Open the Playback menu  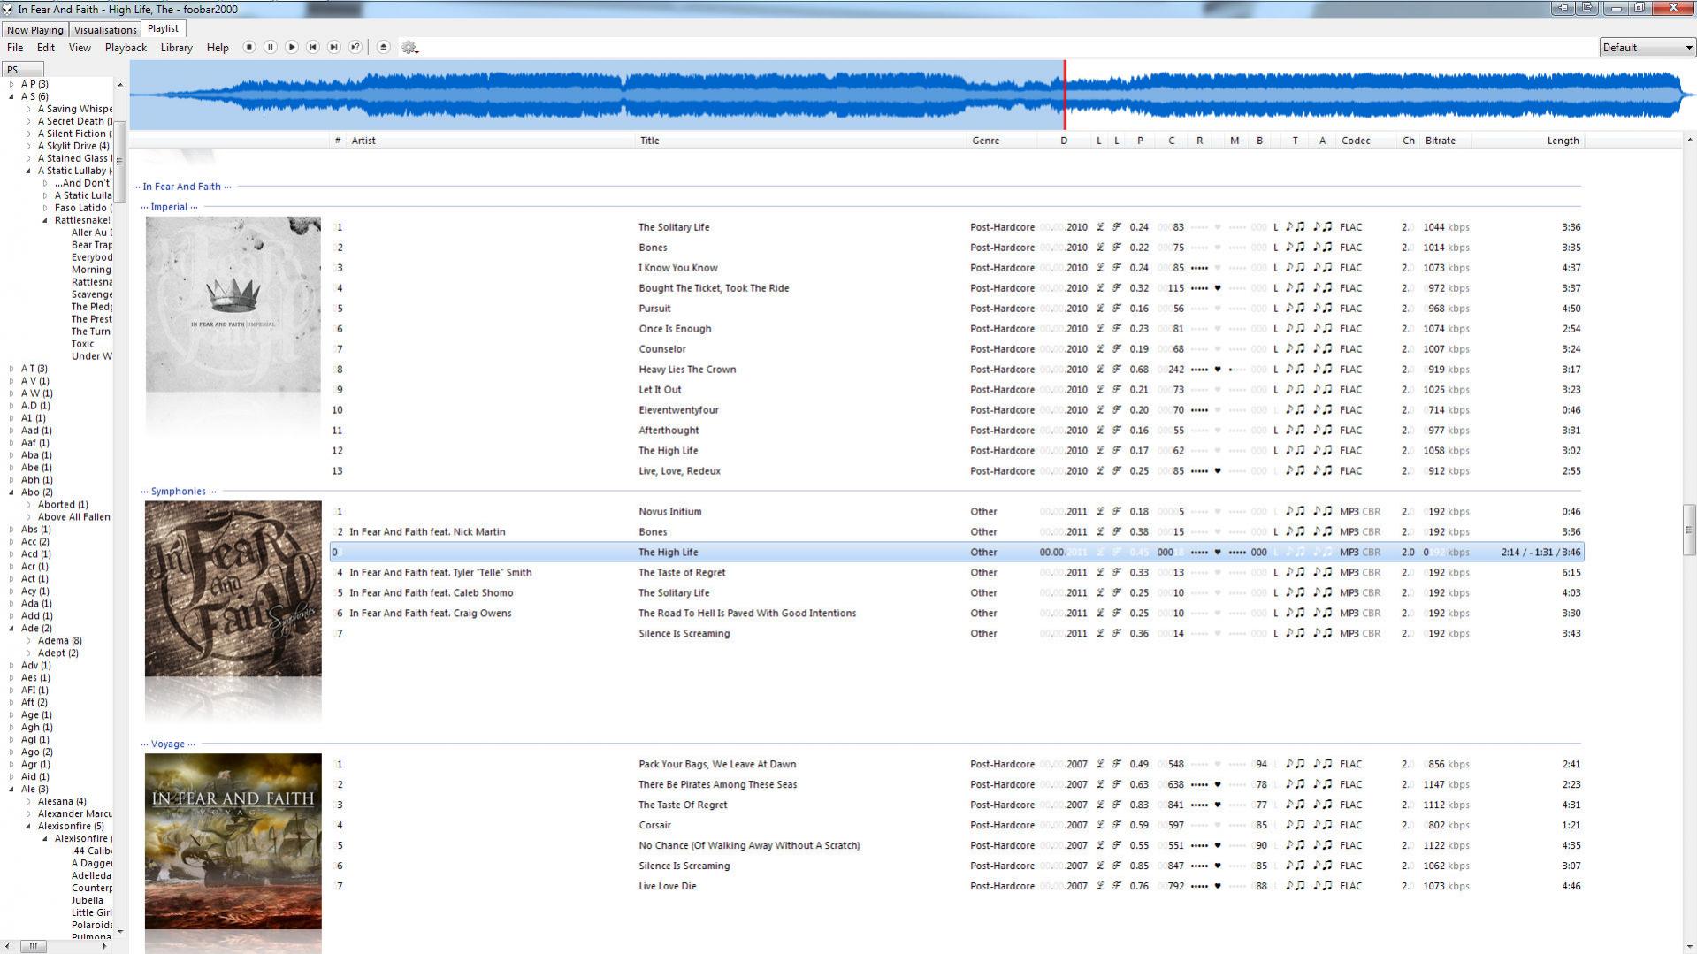pyautogui.click(x=126, y=48)
